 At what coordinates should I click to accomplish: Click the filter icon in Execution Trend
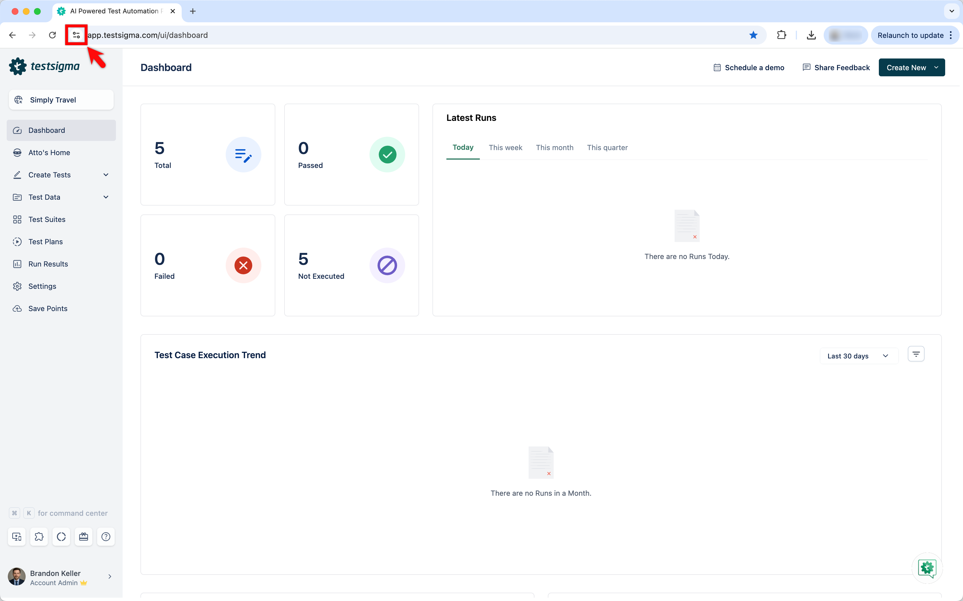click(x=916, y=354)
